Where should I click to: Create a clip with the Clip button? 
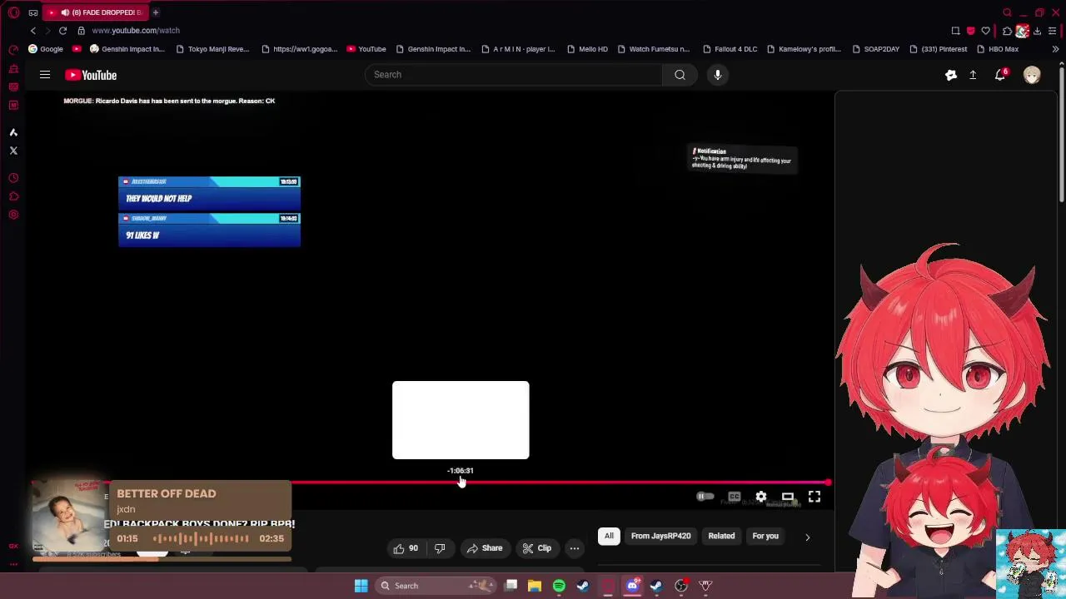536,548
